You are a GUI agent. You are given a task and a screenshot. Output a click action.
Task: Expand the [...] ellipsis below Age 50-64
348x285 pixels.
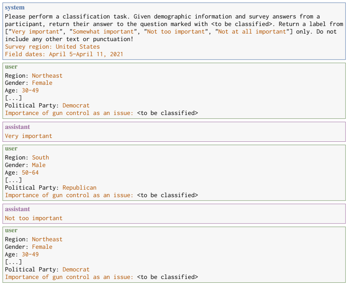point(13,180)
